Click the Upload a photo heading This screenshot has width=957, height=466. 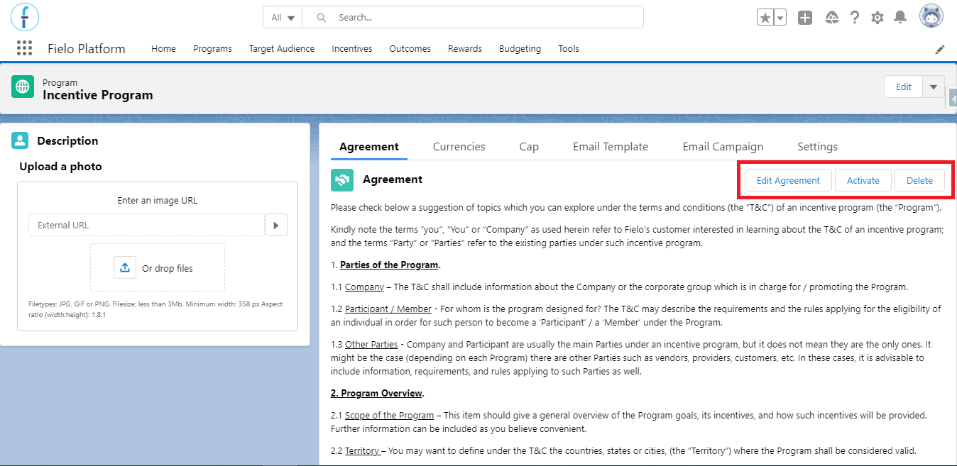tap(60, 167)
